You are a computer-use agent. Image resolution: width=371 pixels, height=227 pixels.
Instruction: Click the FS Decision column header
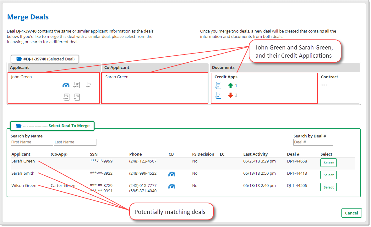203,154
